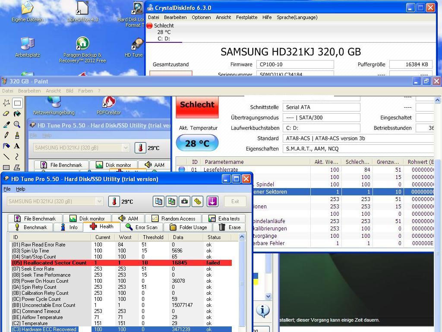Open the Benchmark tab in HD Tune
The height and width of the screenshot is (332, 442).
[31, 227]
